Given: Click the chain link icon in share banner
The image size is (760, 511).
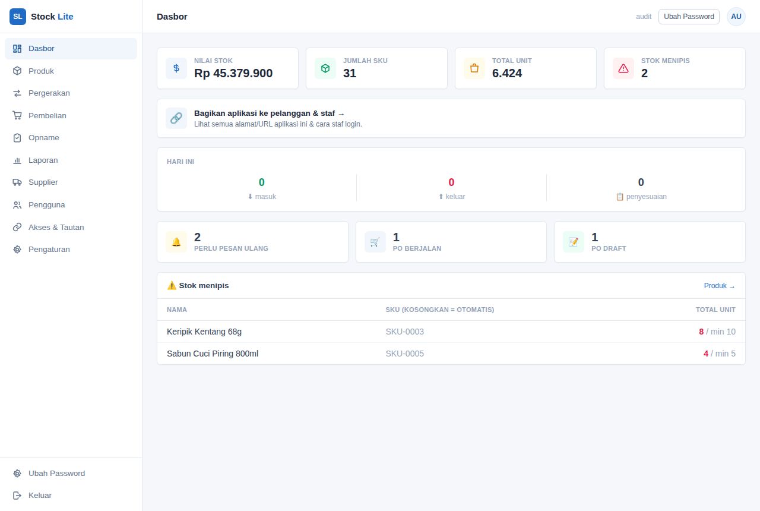Looking at the screenshot, I should pyautogui.click(x=176, y=118).
